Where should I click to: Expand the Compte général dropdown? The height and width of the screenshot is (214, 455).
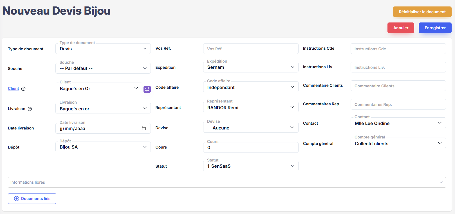[x=398, y=144]
